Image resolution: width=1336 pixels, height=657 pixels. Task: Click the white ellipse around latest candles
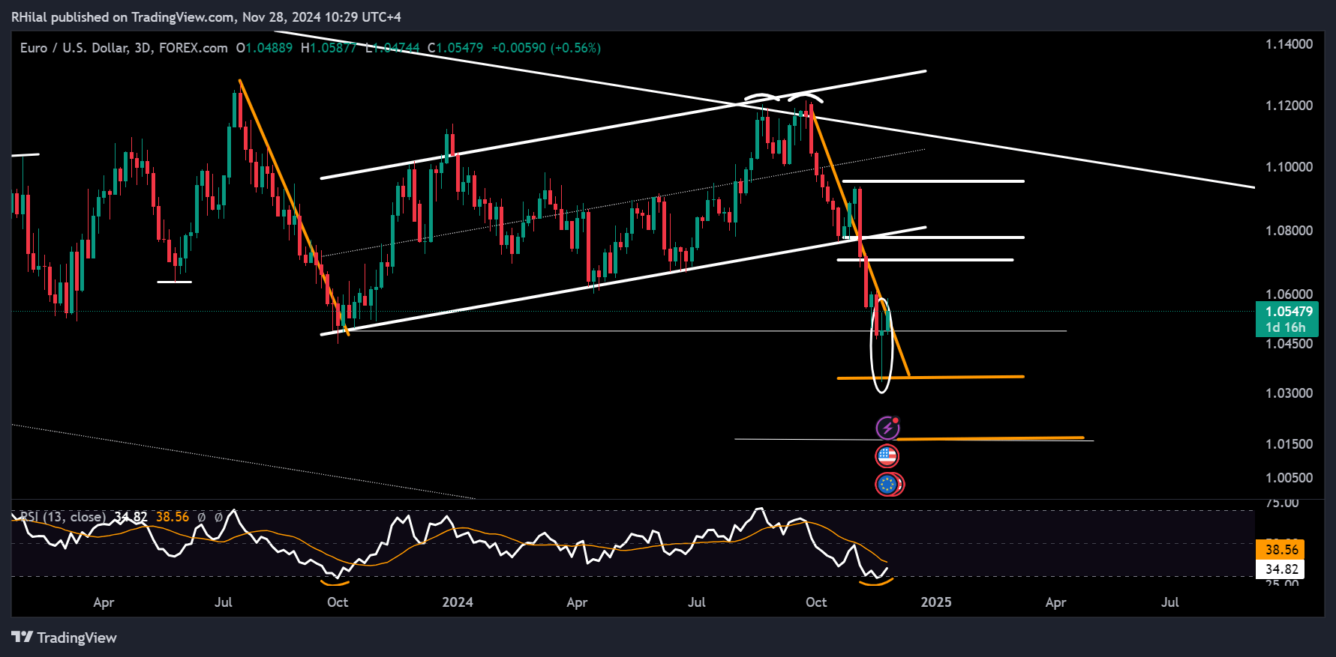click(882, 345)
